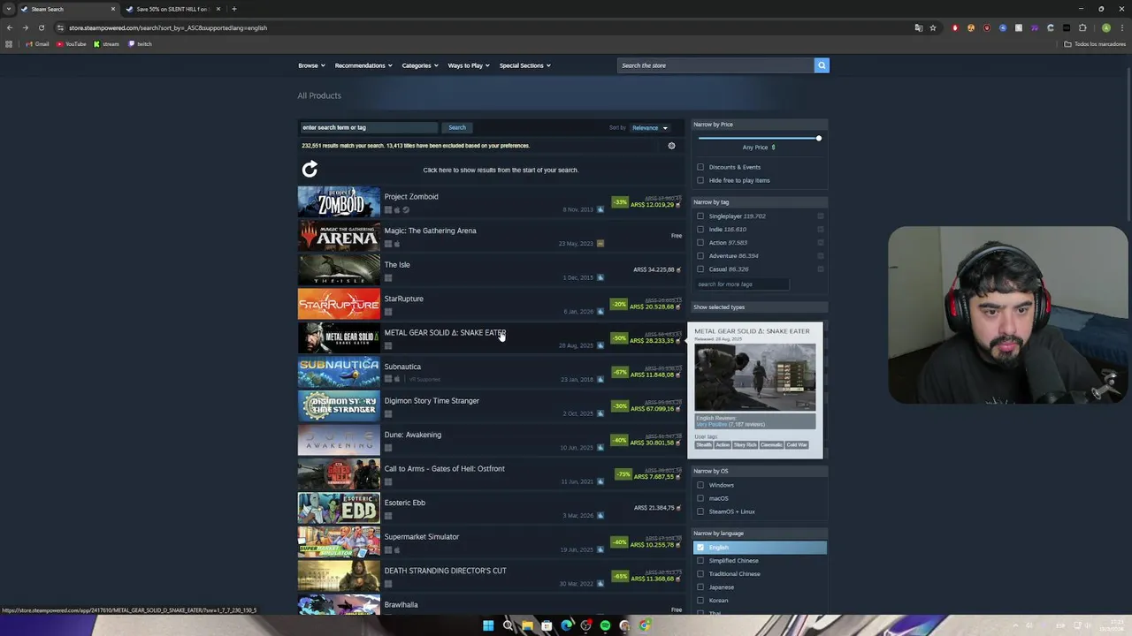Check the macOS checkbox

(x=700, y=498)
